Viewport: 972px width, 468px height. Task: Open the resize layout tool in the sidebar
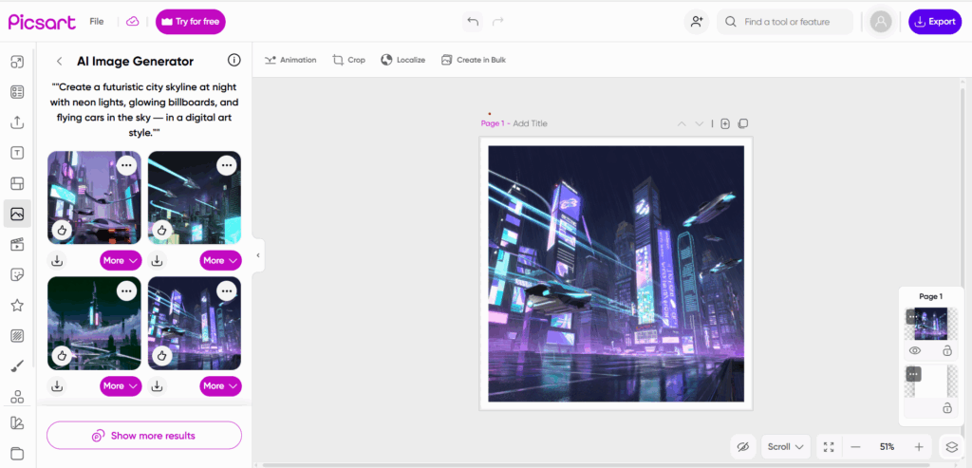tap(17, 62)
